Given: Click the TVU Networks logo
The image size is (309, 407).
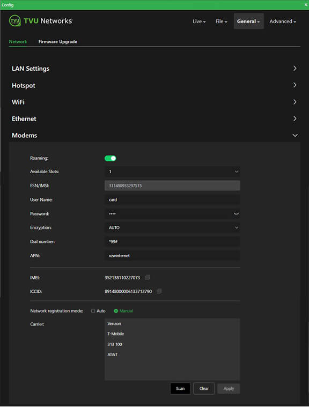Looking at the screenshot, I should (x=41, y=21).
